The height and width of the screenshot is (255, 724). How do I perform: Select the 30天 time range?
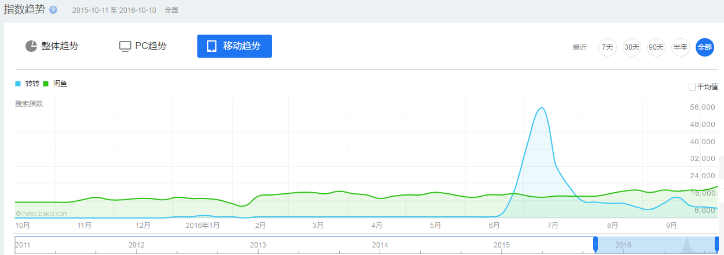click(x=632, y=47)
